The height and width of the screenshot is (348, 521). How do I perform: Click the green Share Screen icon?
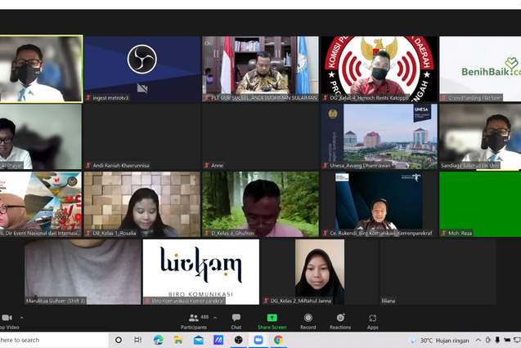pos(272,320)
